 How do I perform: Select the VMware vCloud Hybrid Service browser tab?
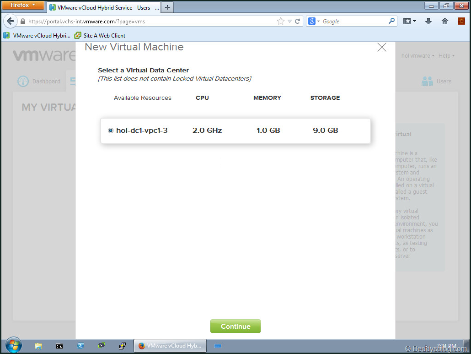click(104, 7)
